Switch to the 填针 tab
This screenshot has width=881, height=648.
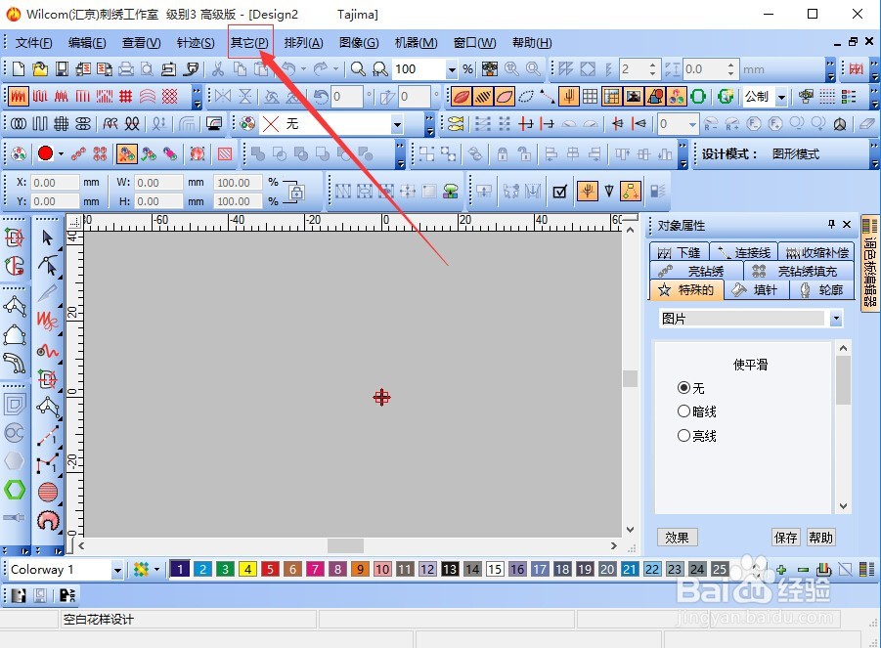pos(756,289)
